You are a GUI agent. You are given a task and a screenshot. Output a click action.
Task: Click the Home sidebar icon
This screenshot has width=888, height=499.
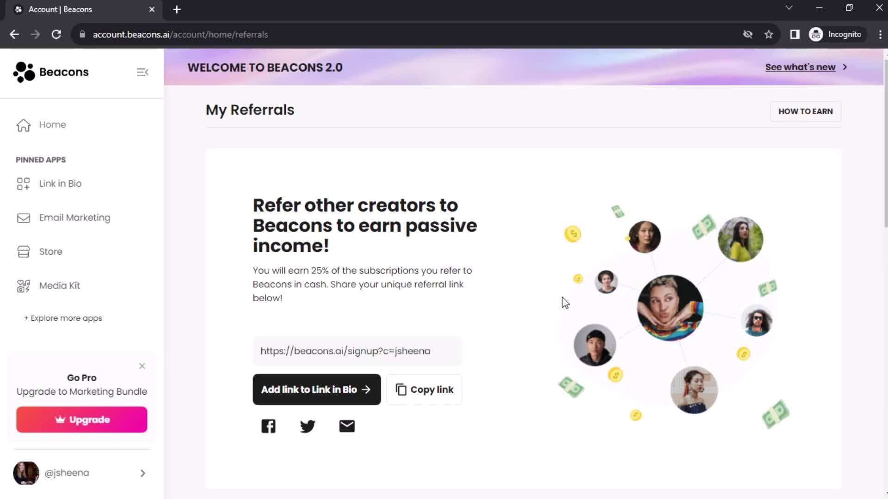(23, 125)
